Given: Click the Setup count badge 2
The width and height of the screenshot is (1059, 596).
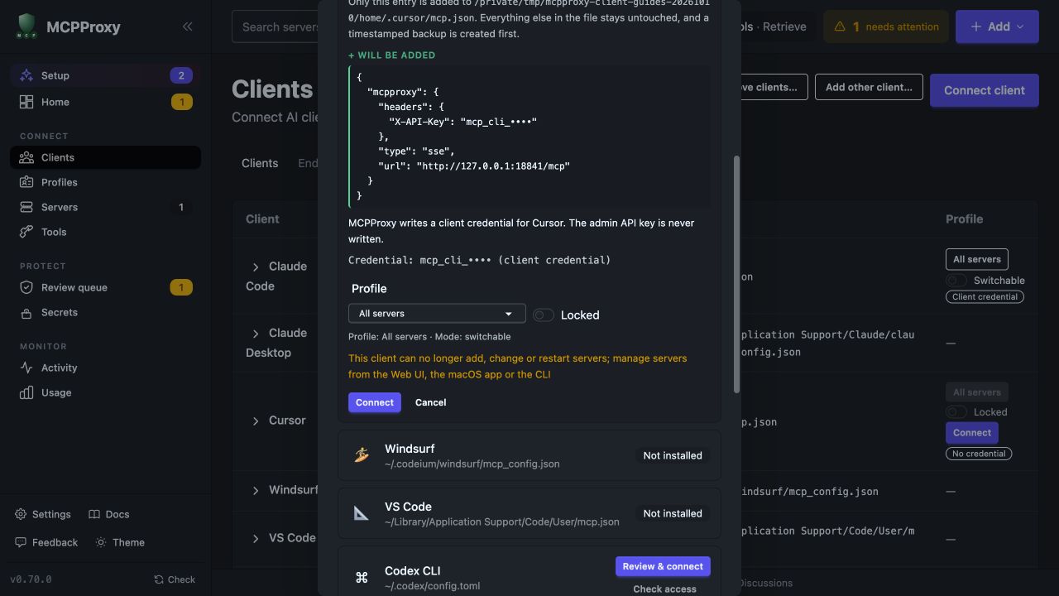Looking at the screenshot, I should point(181,75).
